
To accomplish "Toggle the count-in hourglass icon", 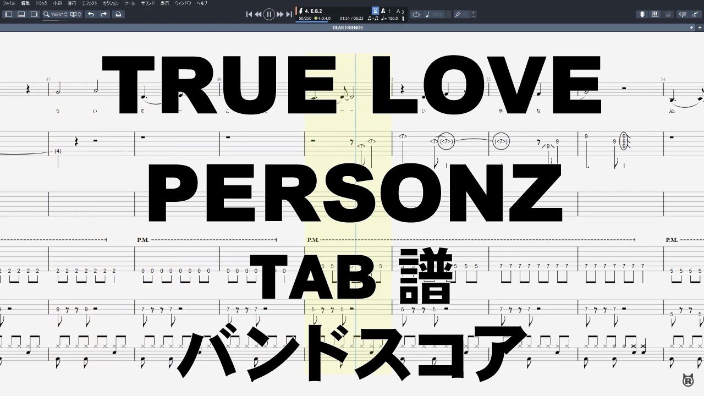I will [x=375, y=10].
